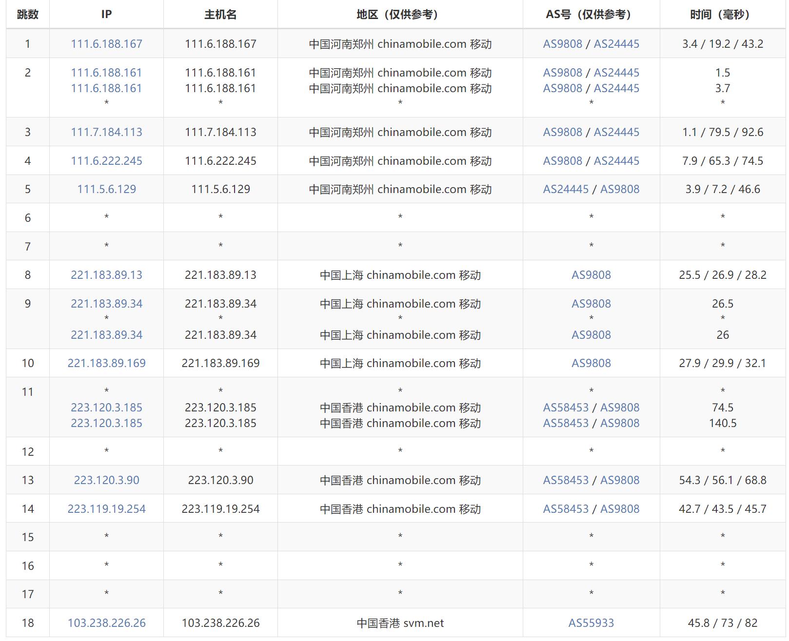Open the 103.238.226.26 link in IP column
The width and height of the screenshot is (789, 641).
point(106,623)
